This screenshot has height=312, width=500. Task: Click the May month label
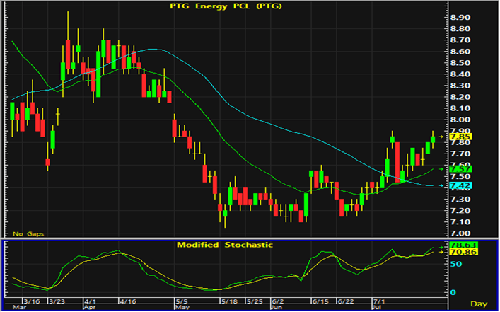coord(182,308)
